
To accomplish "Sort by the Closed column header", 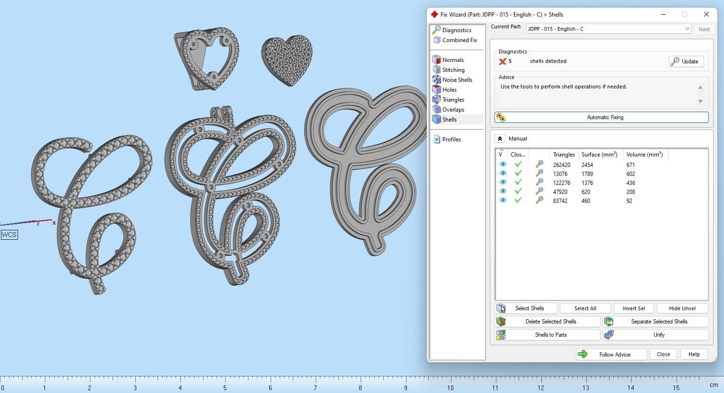I will click(x=518, y=155).
